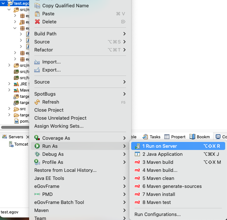Click the Export tray icon

[37, 70]
